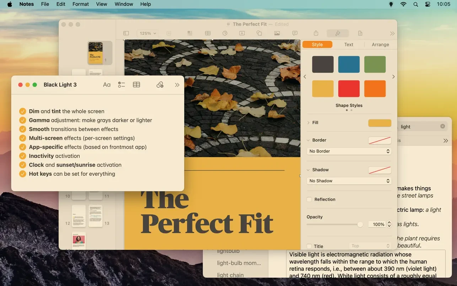Insert a table using the Notes table icon
This screenshot has height=286, width=457.
(136, 85)
